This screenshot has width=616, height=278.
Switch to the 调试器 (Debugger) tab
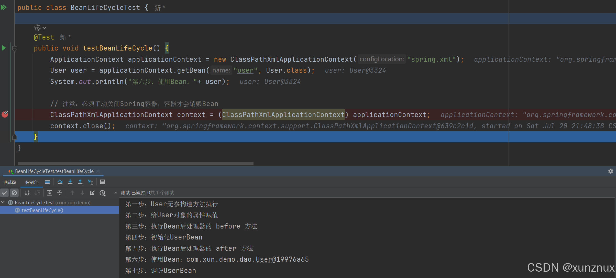click(10, 182)
